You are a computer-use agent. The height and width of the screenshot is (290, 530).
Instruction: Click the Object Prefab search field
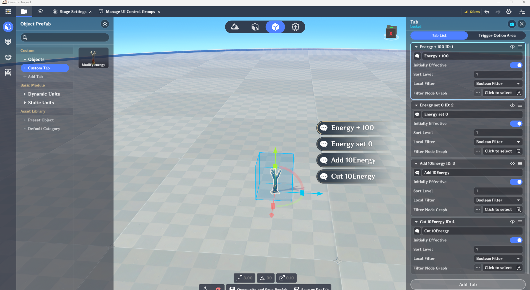(65, 38)
